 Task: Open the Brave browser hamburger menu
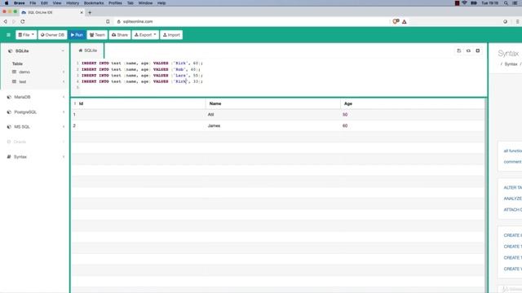(517, 22)
